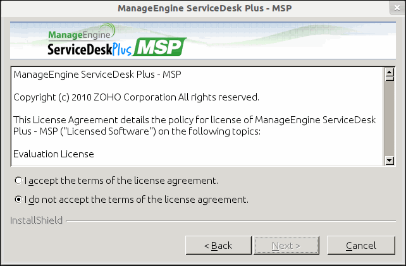Select 'I accept the terms' radio button
406x266 pixels.
[19, 181]
